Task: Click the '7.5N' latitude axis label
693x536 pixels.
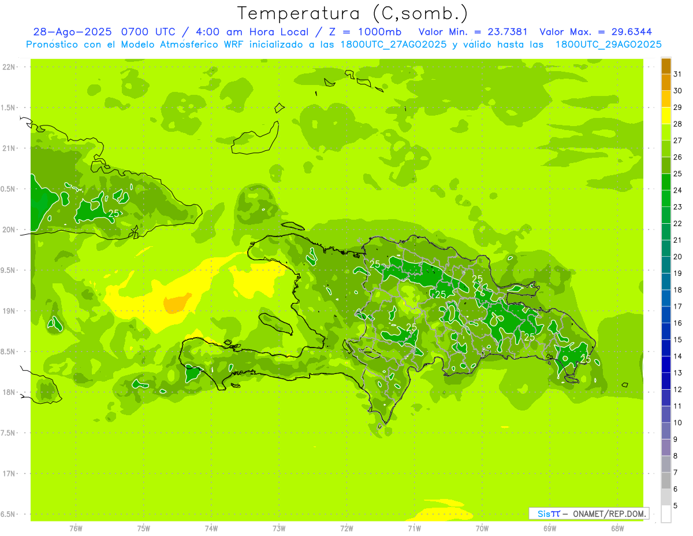Action: pyautogui.click(x=9, y=433)
